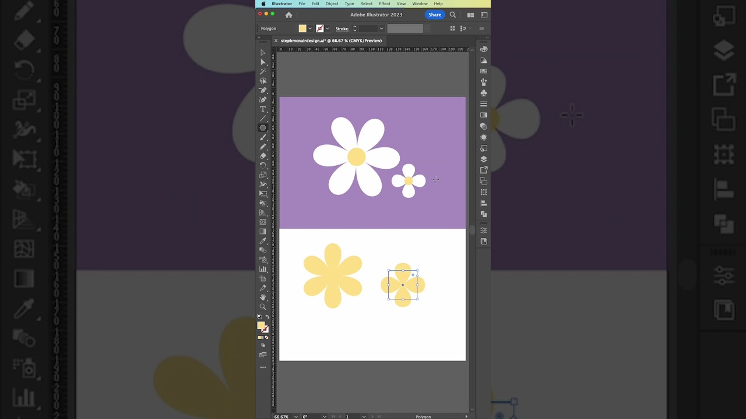Open the arrange documents layout icon

(x=470, y=15)
